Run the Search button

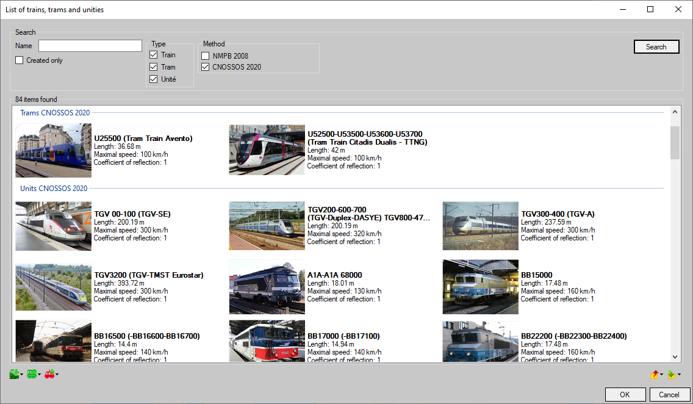tap(656, 46)
